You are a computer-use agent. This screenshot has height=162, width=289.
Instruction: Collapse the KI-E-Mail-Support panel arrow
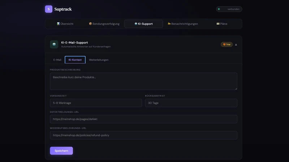pyautogui.click(x=236, y=44)
